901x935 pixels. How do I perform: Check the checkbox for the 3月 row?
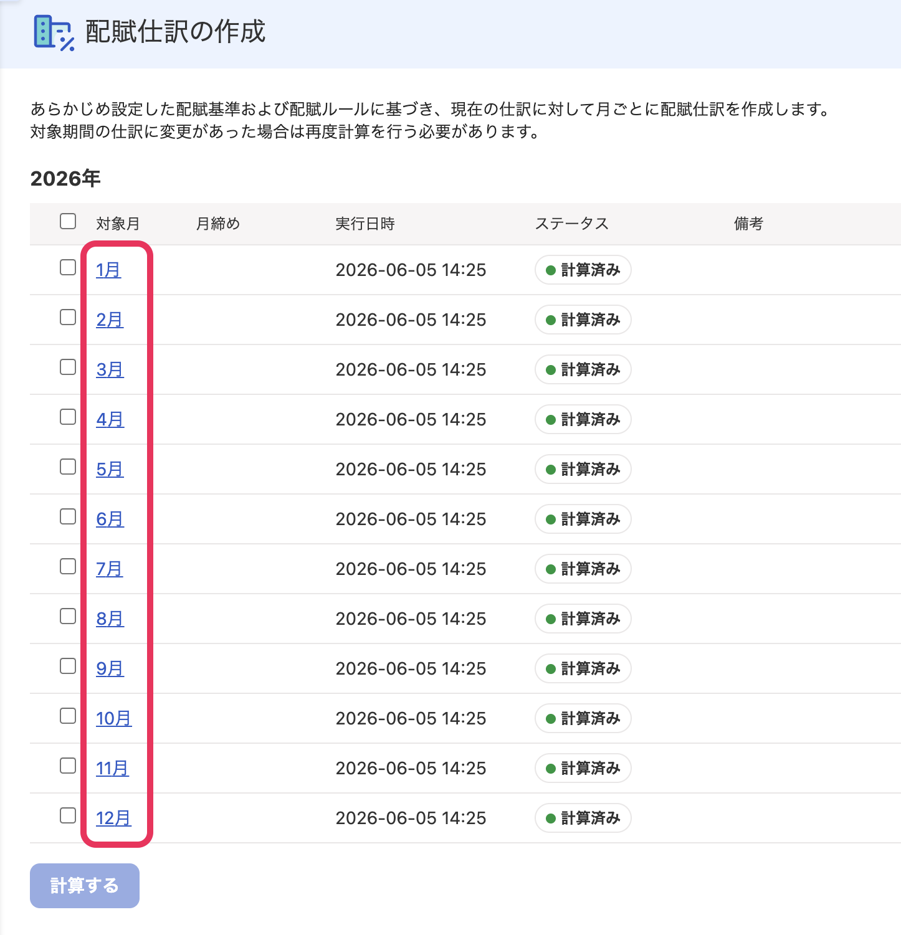(x=68, y=367)
